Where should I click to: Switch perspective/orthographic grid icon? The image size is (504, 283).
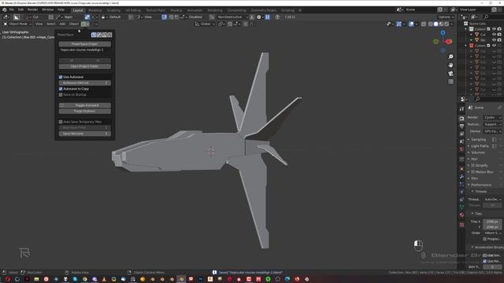tap(450, 82)
